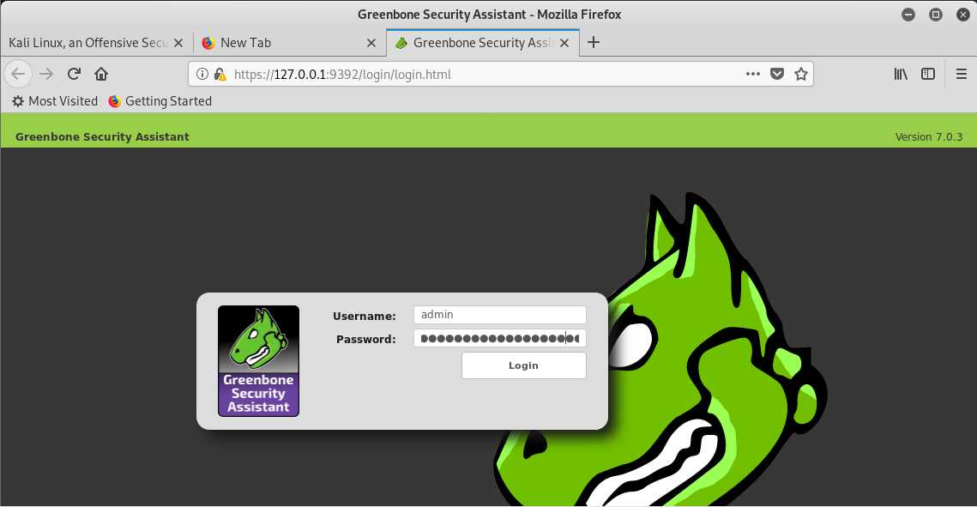
Task: Open the Firefox hamburger menu
Action: coord(962,74)
